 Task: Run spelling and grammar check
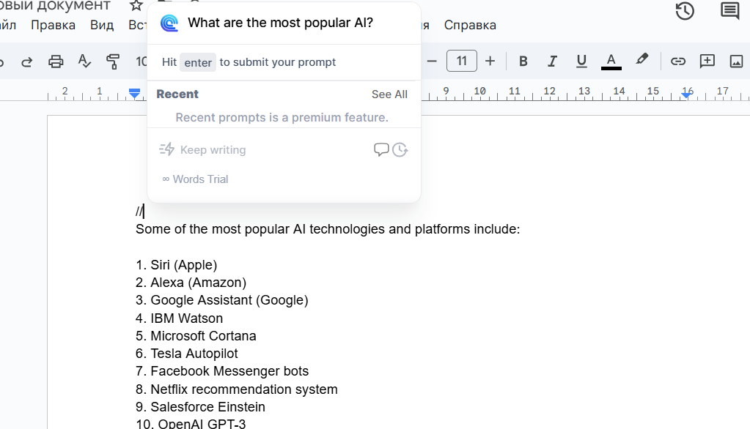(x=84, y=61)
